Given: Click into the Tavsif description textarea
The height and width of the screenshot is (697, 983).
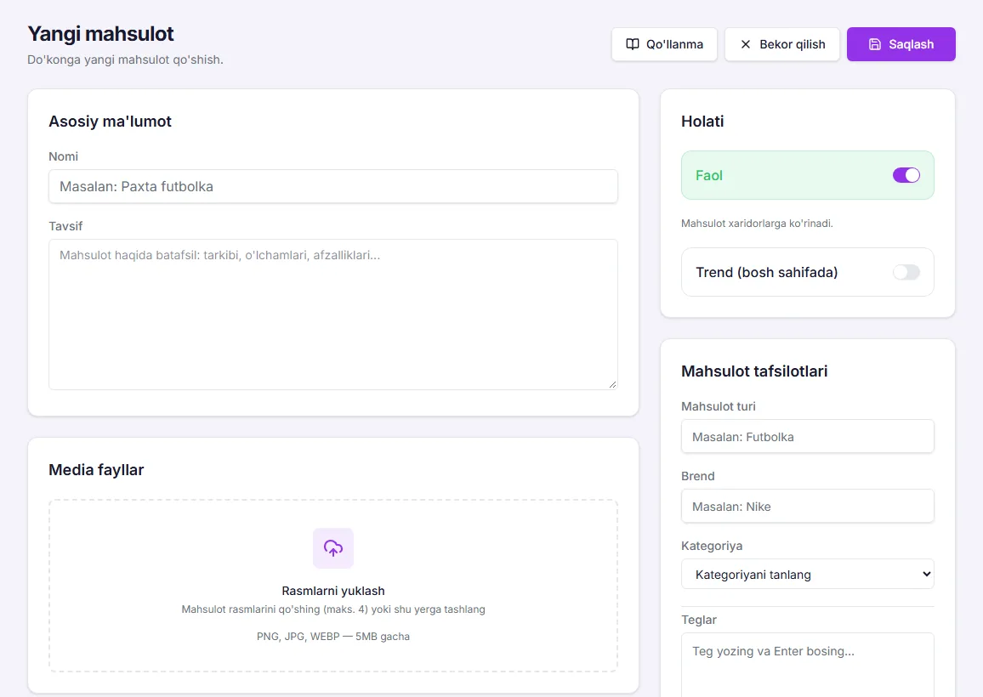Looking at the screenshot, I should click(332, 314).
